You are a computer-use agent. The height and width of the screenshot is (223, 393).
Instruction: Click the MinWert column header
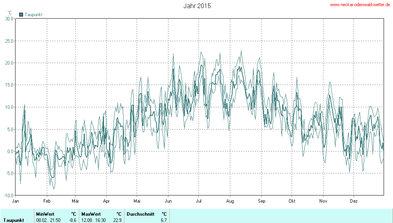(45, 214)
